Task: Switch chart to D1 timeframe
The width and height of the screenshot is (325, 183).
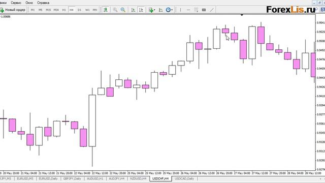Action: (79, 10)
